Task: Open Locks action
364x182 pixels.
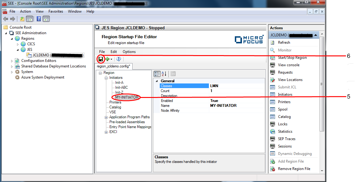Action: 282,124
